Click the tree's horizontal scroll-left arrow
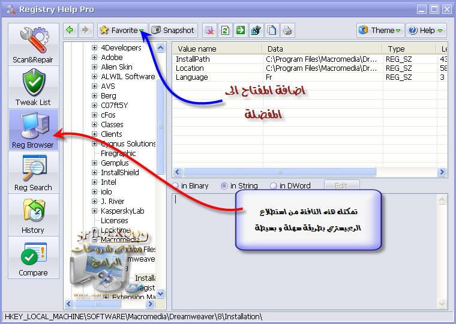Screen dimensions: 456x324 click(x=69, y=304)
